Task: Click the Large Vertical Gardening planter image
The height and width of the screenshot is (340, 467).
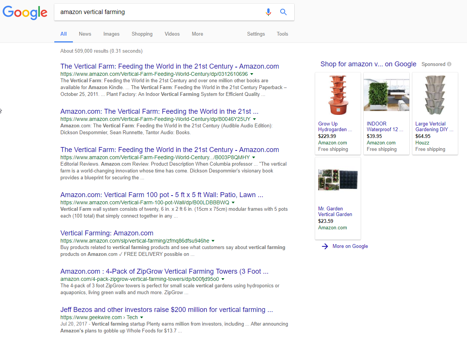Action: click(x=435, y=95)
